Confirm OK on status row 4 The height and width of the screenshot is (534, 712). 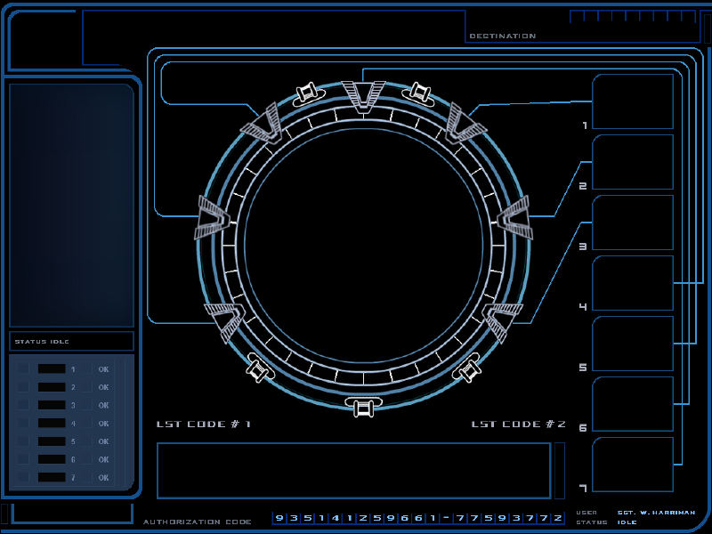coord(103,424)
